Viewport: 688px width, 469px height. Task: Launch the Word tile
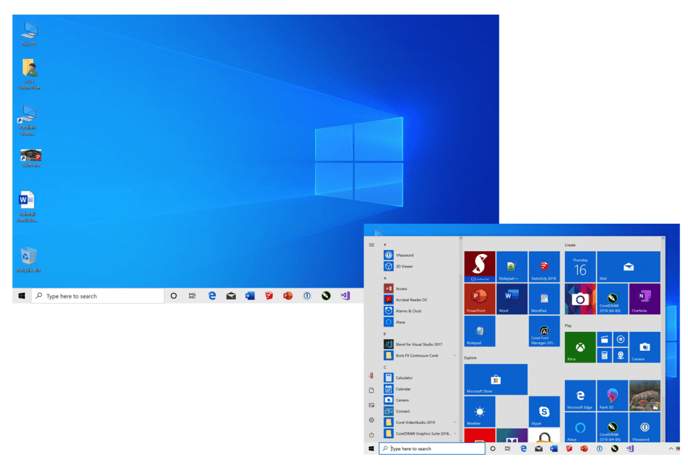point(511,299)
